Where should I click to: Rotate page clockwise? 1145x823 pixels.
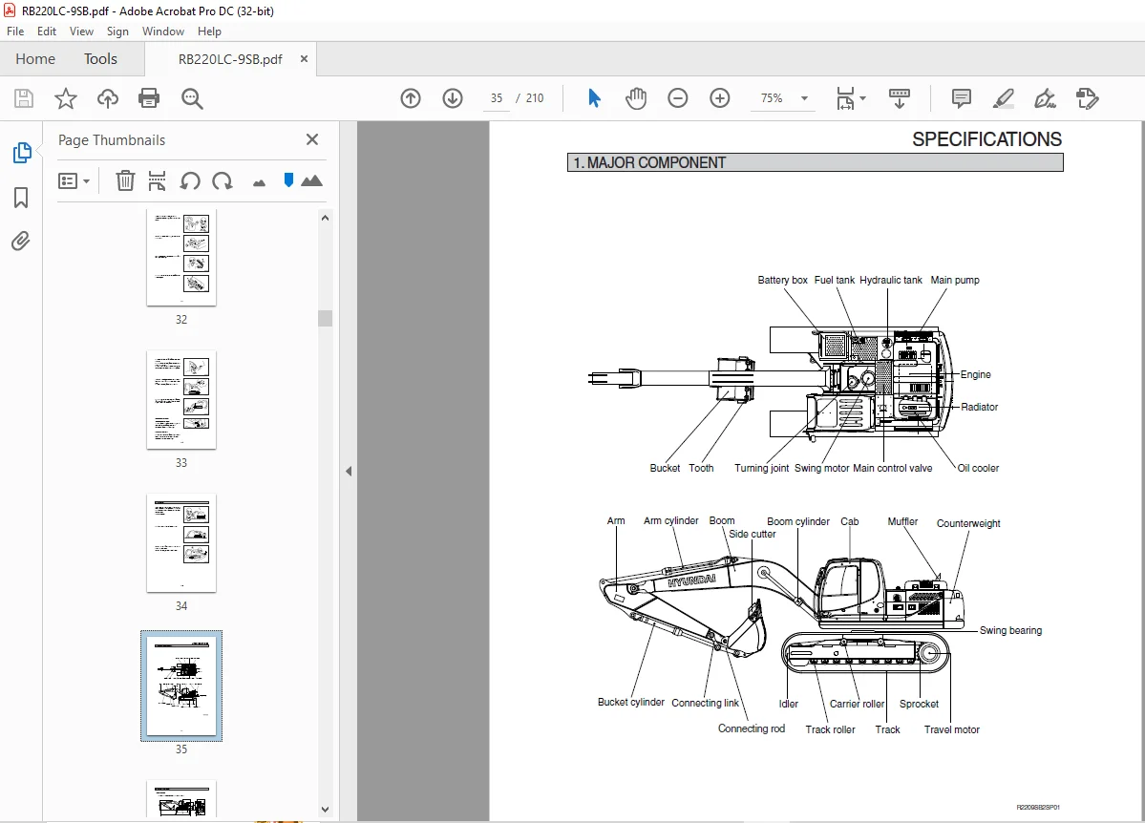pos(222,180)
